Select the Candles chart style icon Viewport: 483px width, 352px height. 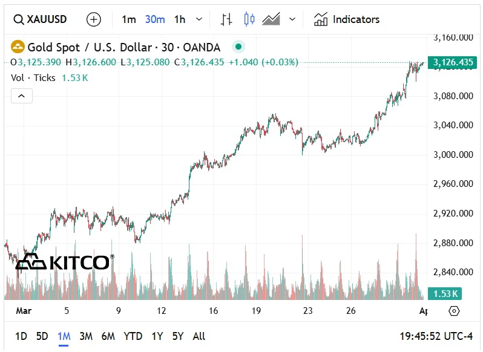249,19
